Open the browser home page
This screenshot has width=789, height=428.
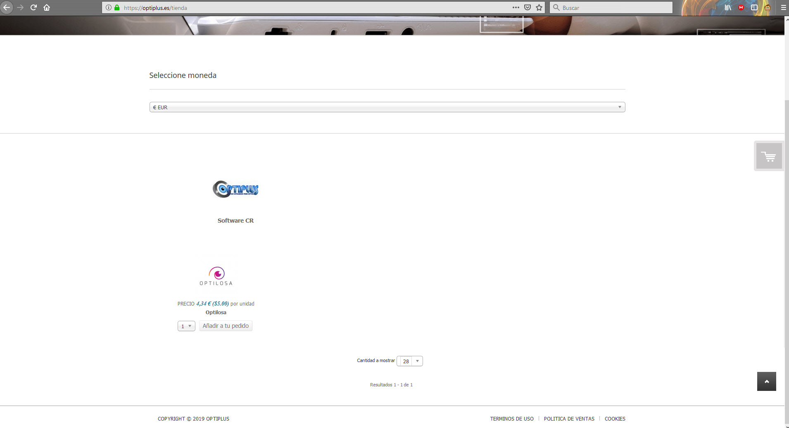point(47,7)
